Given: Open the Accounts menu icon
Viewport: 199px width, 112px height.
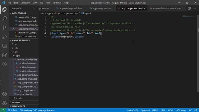Looking at the screenshot, I should pos(4,94).
